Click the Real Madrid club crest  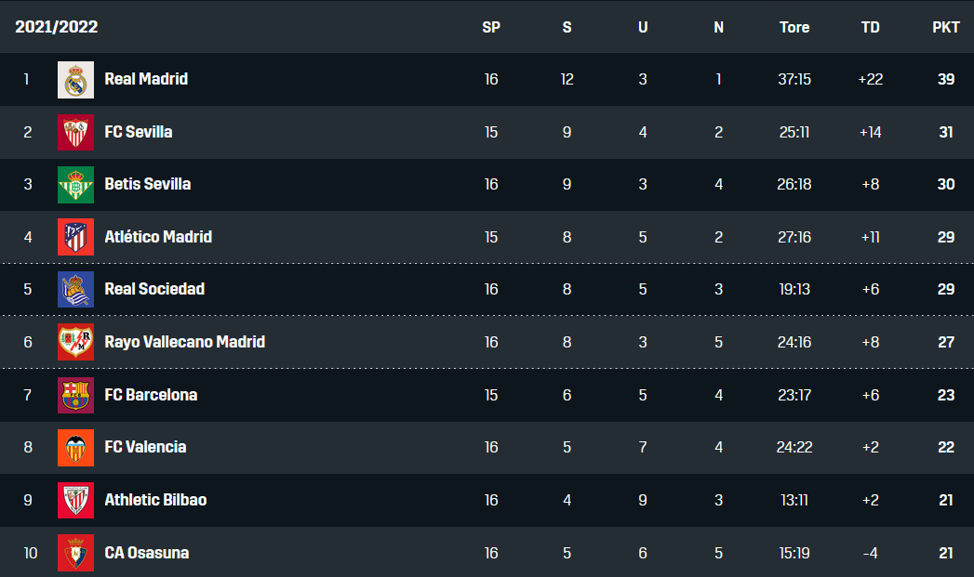pyautogui.click(x=75, y=79)
